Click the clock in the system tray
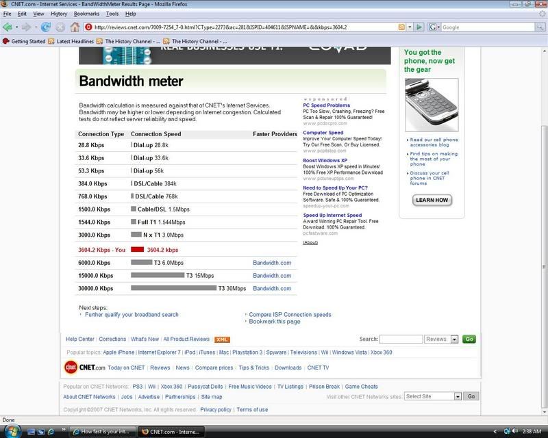 click(532, 432)
